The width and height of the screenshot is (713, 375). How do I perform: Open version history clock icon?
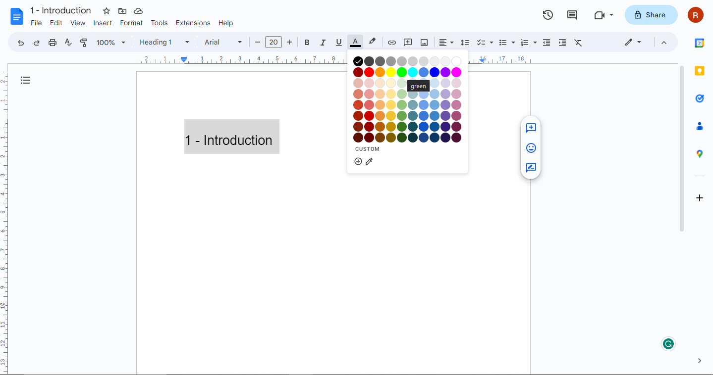(x=548, y=15)
